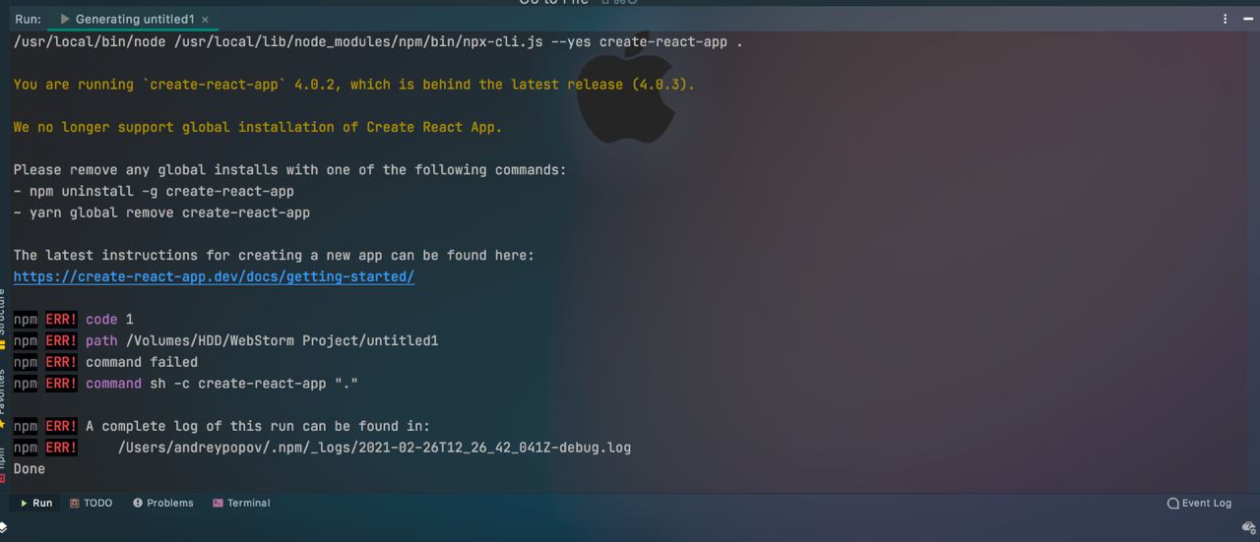Open the TODO tool window
The height and width of the screenshot is (542, 1260).
coord(91,503)
